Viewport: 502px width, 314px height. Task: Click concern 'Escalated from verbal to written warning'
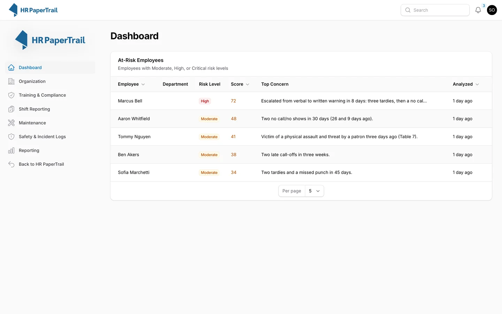click(x=344, y=101)
